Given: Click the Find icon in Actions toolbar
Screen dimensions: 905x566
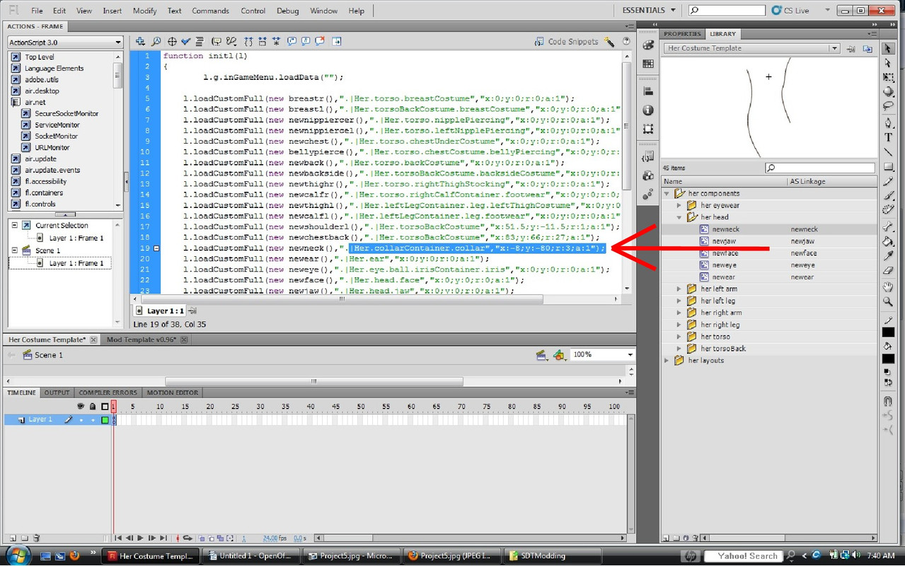Looking at the screenshot, I should (x=156, y=42).
